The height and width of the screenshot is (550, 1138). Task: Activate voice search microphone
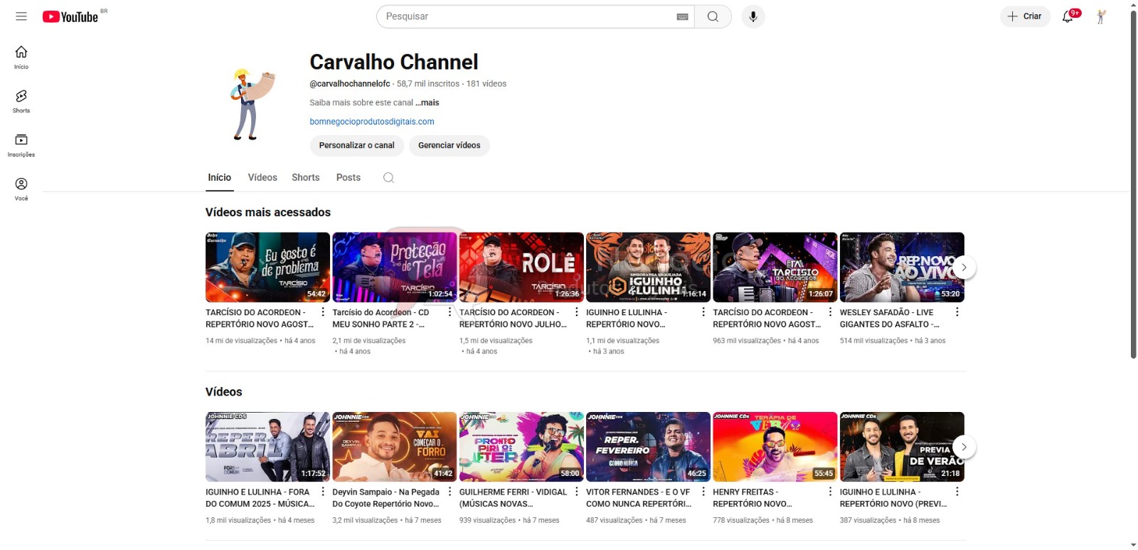coord(753,16)
